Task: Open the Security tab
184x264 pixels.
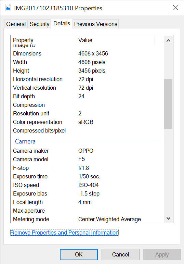Action: pos(40,24)
